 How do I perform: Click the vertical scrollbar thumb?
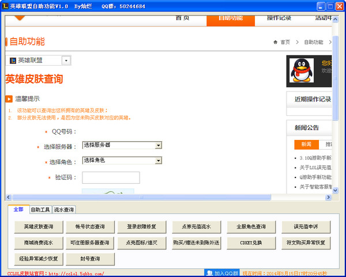coord(335,78)
